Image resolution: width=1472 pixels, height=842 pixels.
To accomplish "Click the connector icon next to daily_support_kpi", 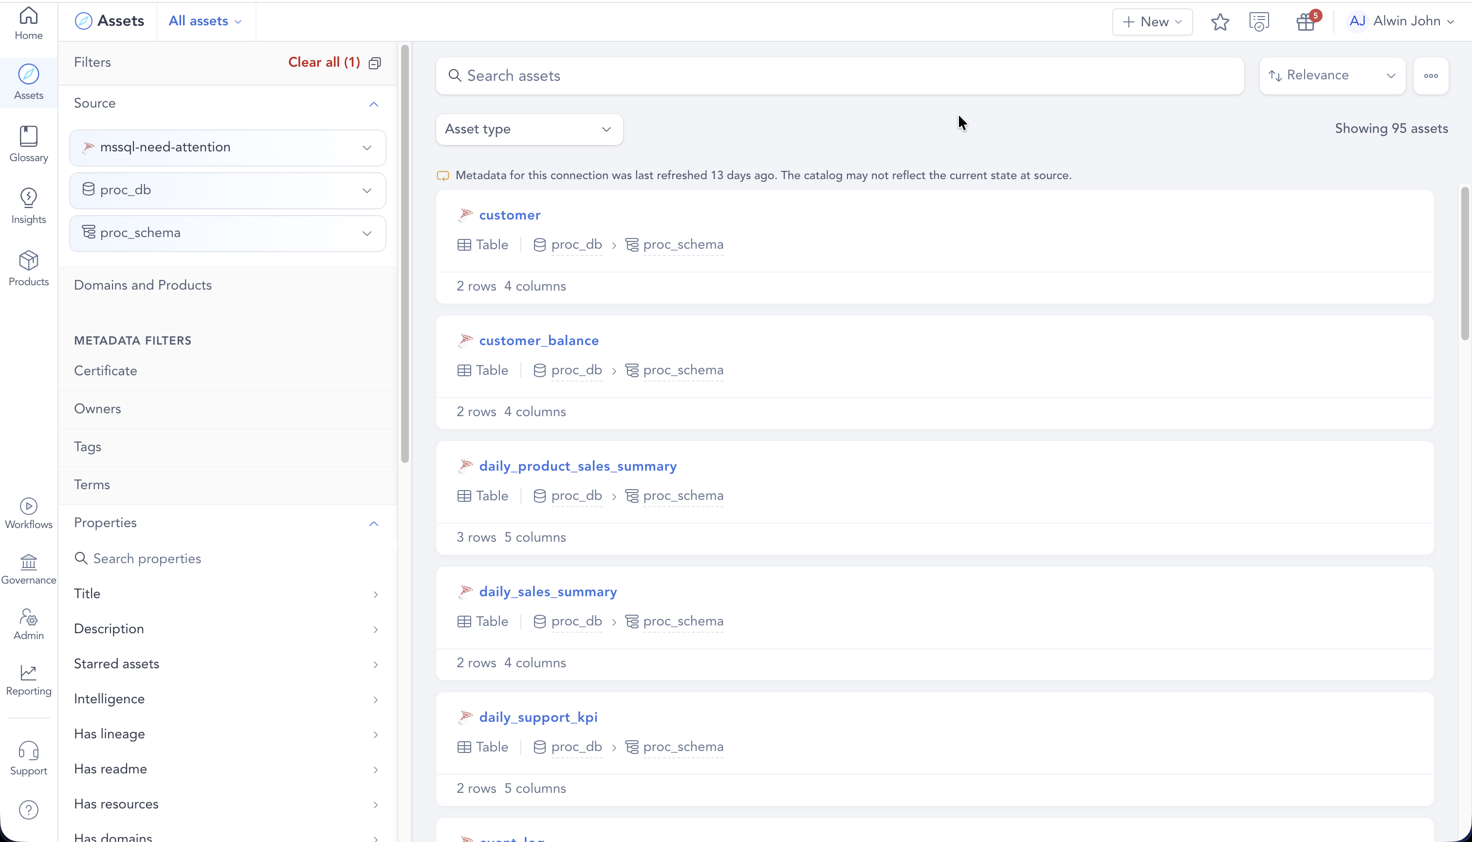I will [465, 717].
